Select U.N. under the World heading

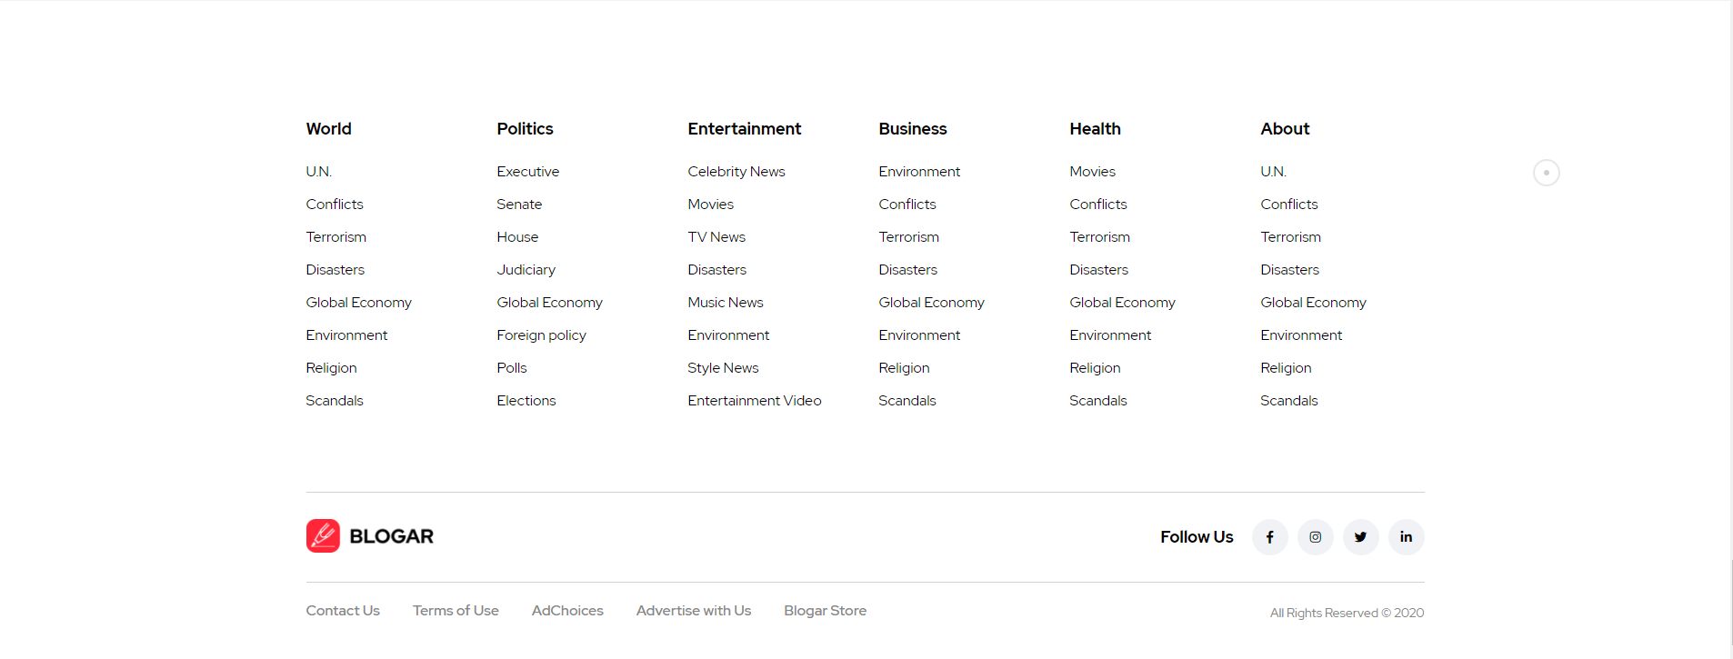[318, 172]
